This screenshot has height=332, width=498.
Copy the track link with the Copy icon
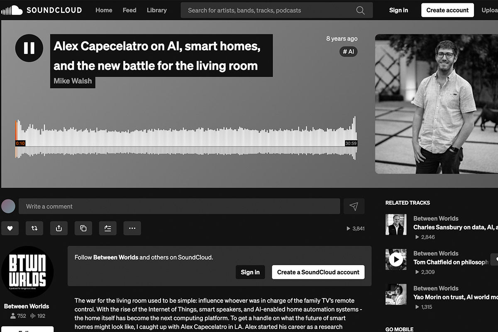click(83, 228)
